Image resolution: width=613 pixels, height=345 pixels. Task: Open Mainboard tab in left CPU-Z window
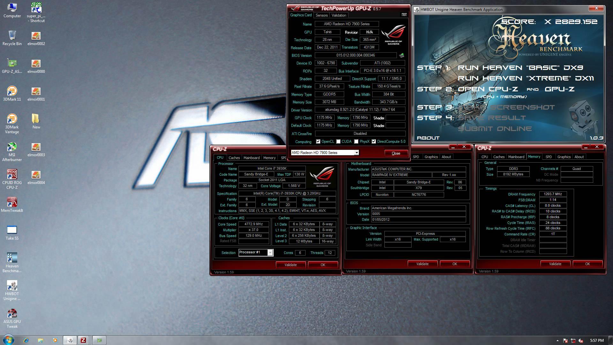point(252,158)
